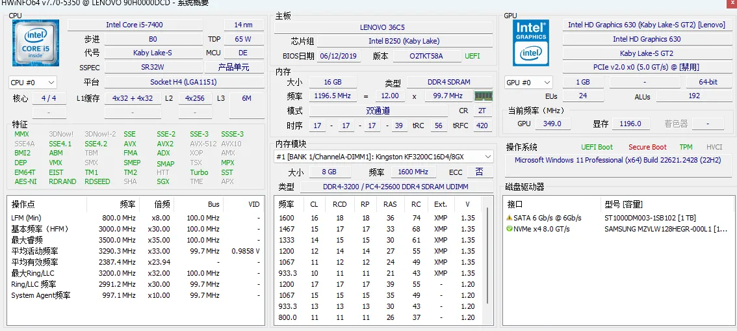The height and width of the screenshot is (331, 737).
Task: Expand the memory module selector dropdown
Action: click(x=383, y=157)
